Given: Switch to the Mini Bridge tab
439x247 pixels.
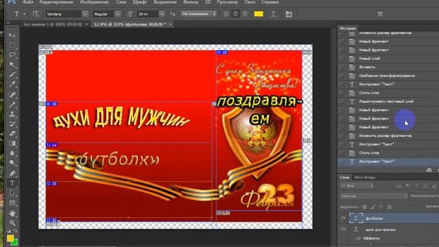Looking at the screenshot, I should (x=364, y=177).
